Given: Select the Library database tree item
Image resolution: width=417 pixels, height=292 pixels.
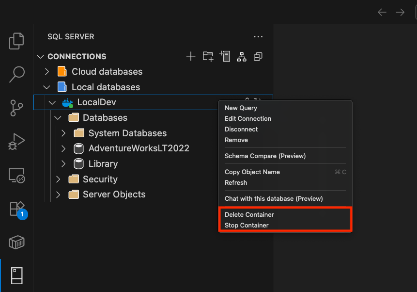Looking at the screenshot, I should 103,164.
